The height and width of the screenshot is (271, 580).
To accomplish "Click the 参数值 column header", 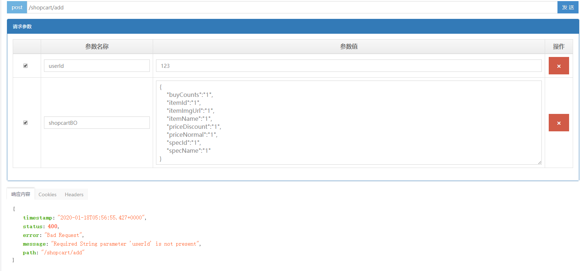I will 349,46.
